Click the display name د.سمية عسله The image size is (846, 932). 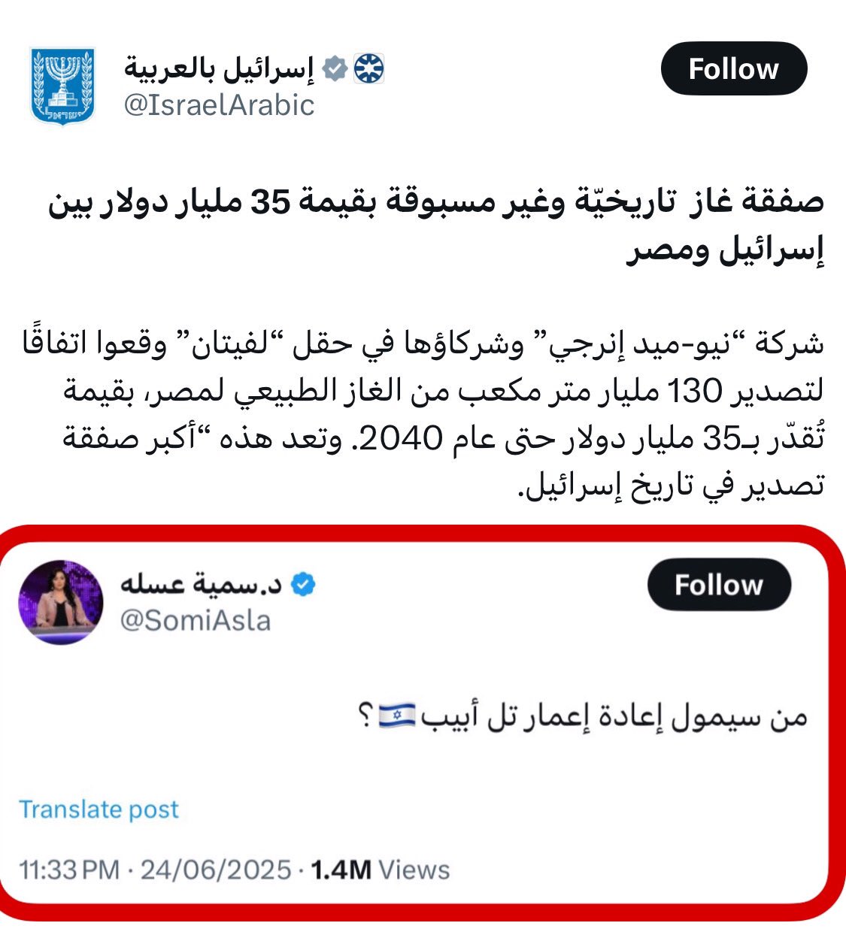tap(200, 585)
